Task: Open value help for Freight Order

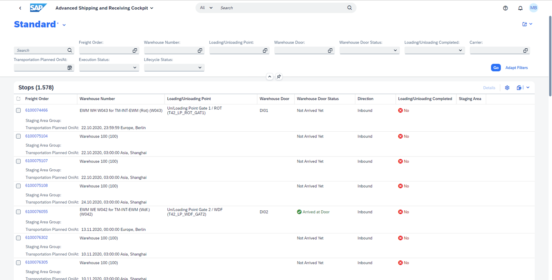Action: (x=135, y=50)
